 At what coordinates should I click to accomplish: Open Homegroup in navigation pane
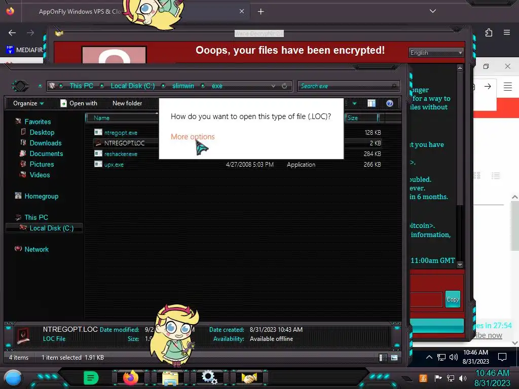(41, 196)
